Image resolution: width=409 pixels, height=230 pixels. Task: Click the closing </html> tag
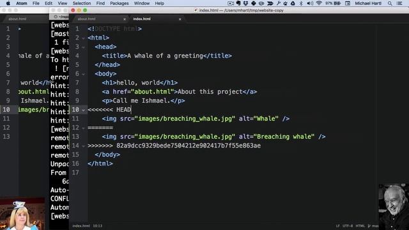[x=100, y=164]
